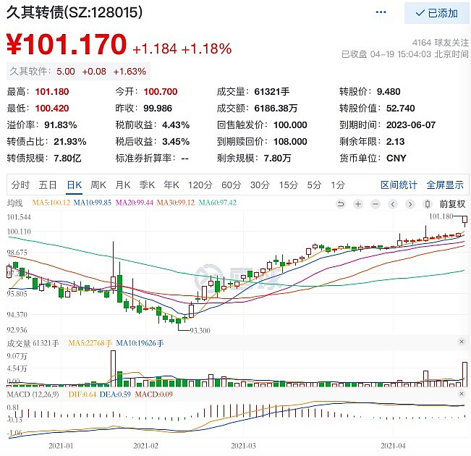Open the 前复权 adjustment dropdown
Image resolution: width=471 pixels, height=456 pixels.
452,204
